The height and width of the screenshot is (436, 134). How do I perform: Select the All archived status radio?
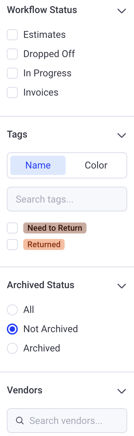pyautogui.click(x=12, y=310)
